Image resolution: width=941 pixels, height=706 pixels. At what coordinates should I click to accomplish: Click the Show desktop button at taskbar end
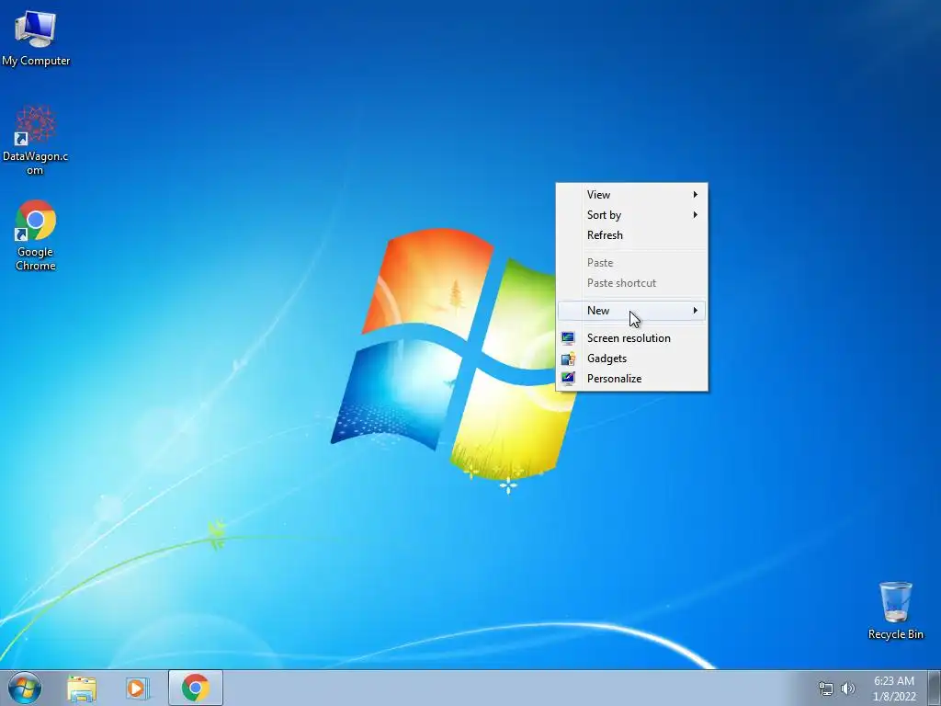[x=934, y=688]
